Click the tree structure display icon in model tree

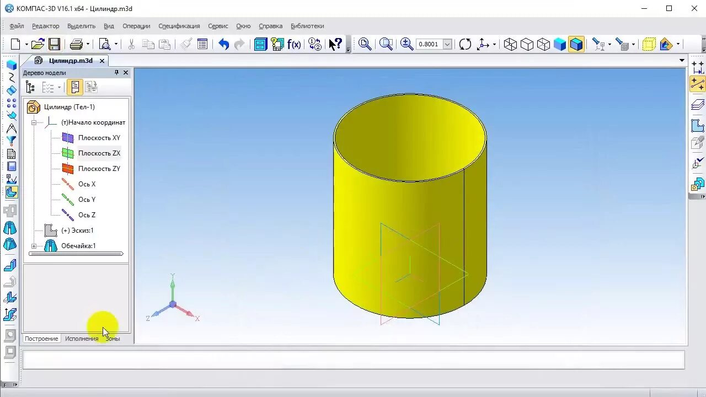(30, 87)
